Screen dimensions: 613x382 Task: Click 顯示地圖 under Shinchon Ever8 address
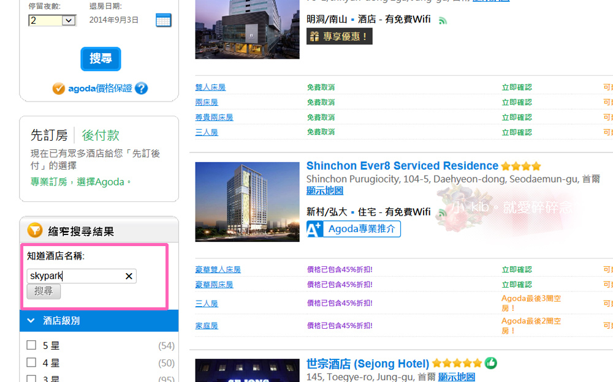click(x=325, y=190)
